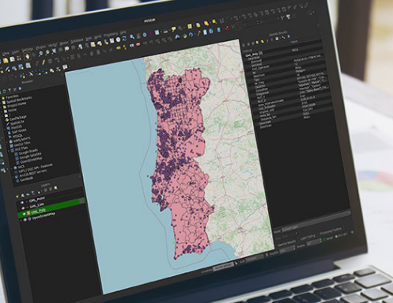The image size is (393, 303).
Task: Toggle visibility of the GMS_Point layer
Action: pyautogui.click(x=22, y=203)
